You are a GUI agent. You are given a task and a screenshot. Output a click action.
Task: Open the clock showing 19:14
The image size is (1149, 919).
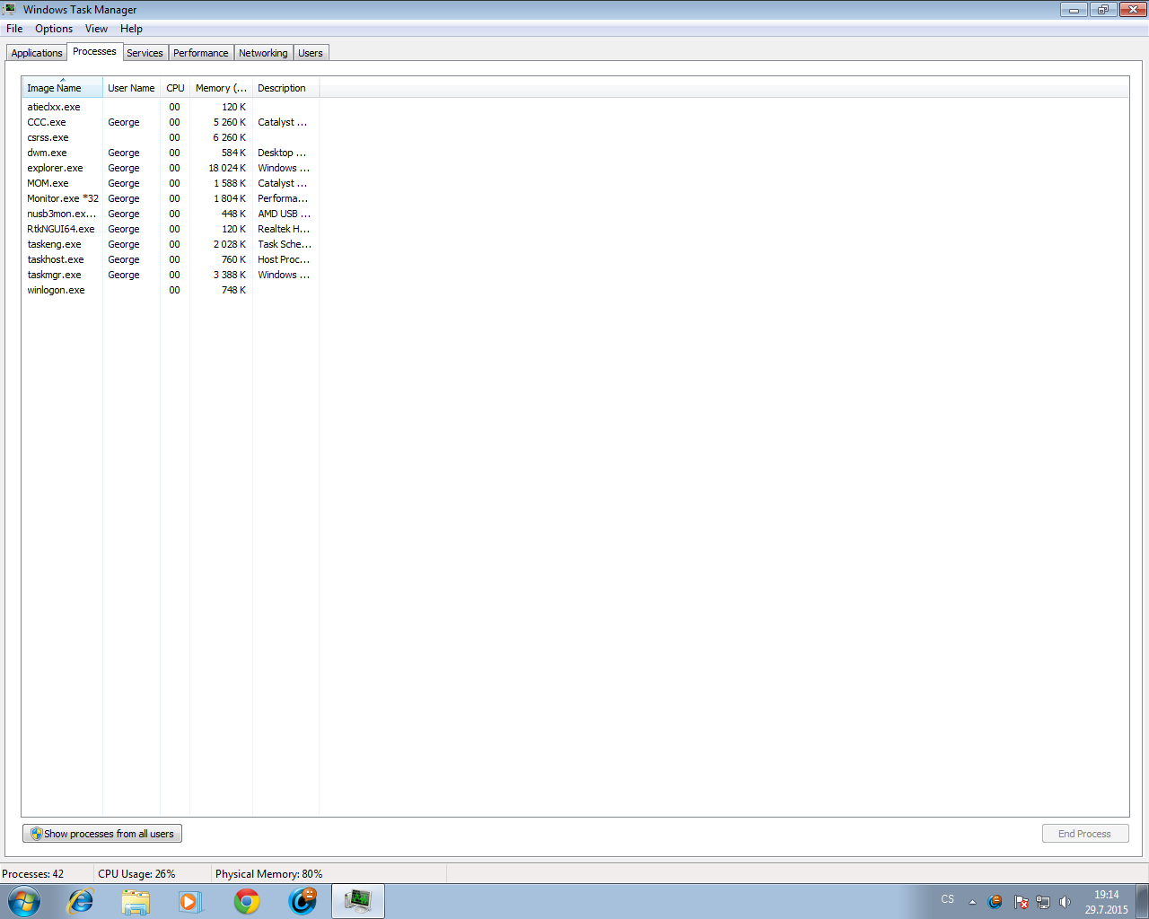coord(1106,902)
